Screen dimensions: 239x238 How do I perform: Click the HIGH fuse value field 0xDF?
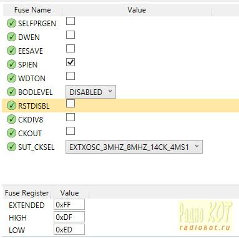[x=69, y=217]
